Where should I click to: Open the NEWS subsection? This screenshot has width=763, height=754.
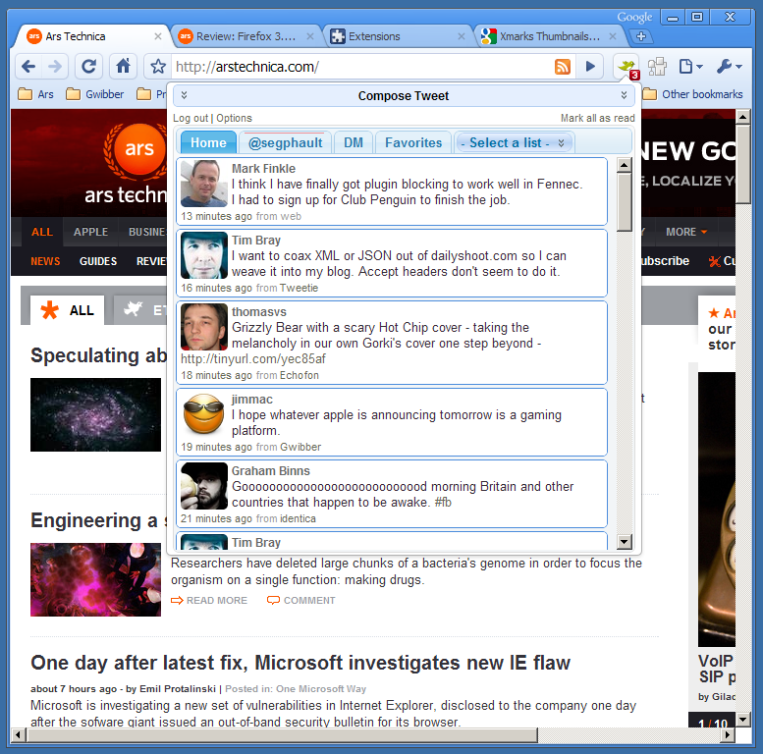[x=45, y=261]
